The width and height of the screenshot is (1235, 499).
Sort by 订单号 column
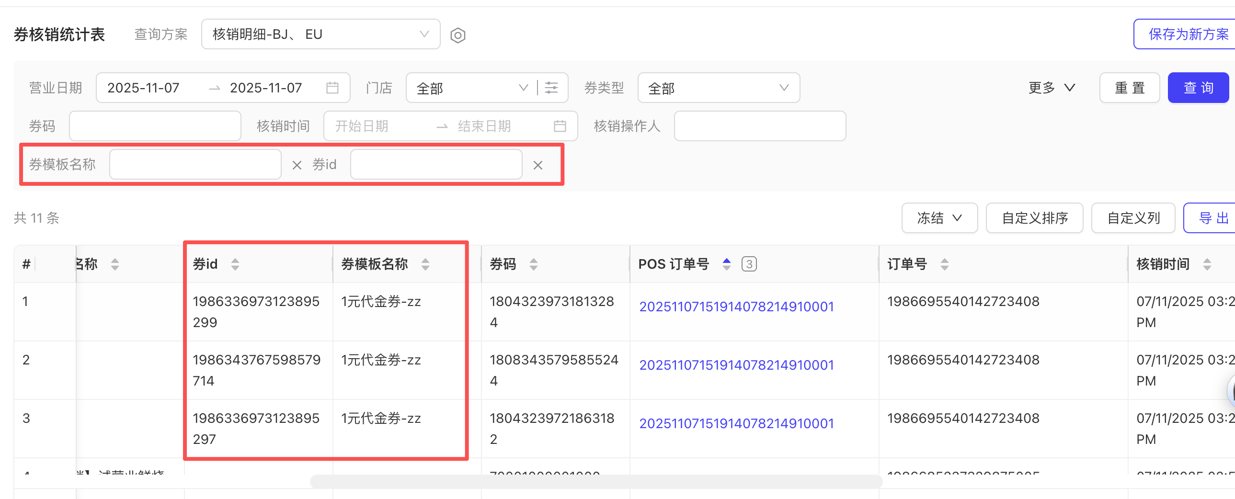pyautogui.click(x=944, y=264)
